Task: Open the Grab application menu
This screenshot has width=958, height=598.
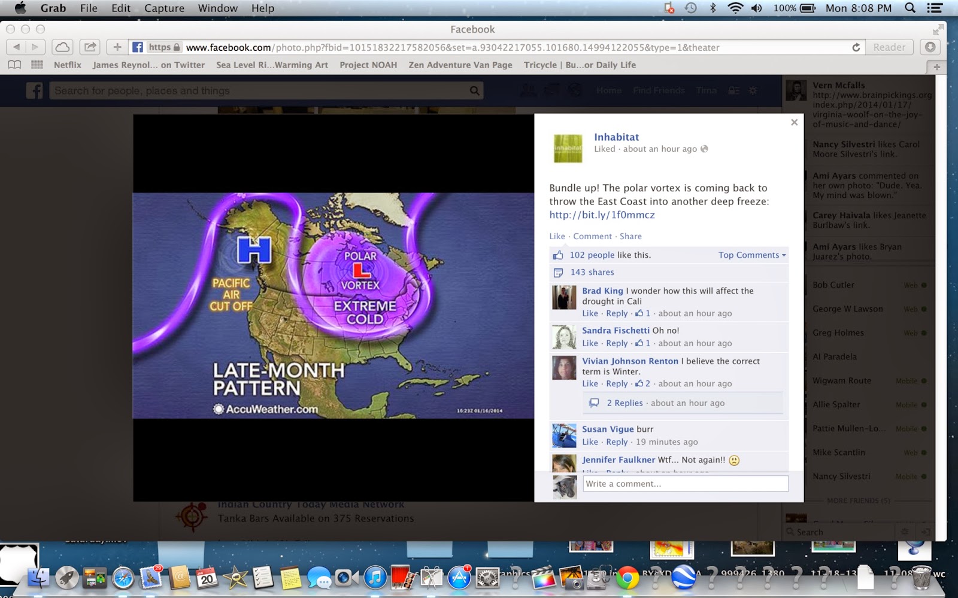Action: point(53,8)
